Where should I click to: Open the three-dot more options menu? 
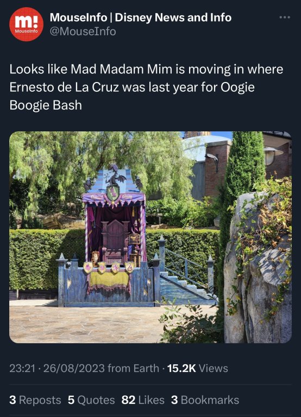pos(285,17)
